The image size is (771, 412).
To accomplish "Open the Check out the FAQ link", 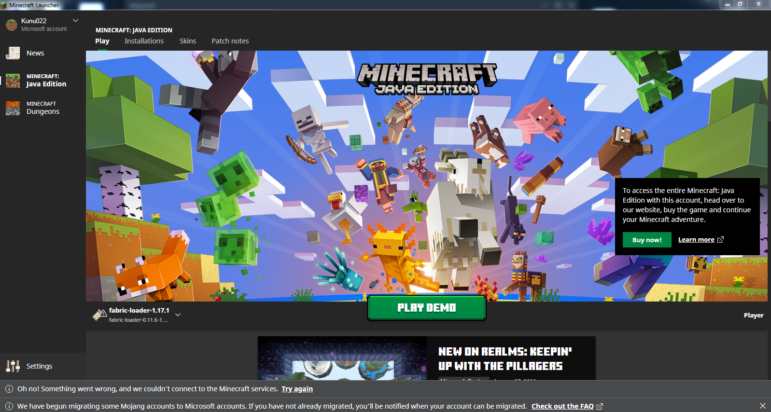I will pyautogui.click(x=562, y=406).
